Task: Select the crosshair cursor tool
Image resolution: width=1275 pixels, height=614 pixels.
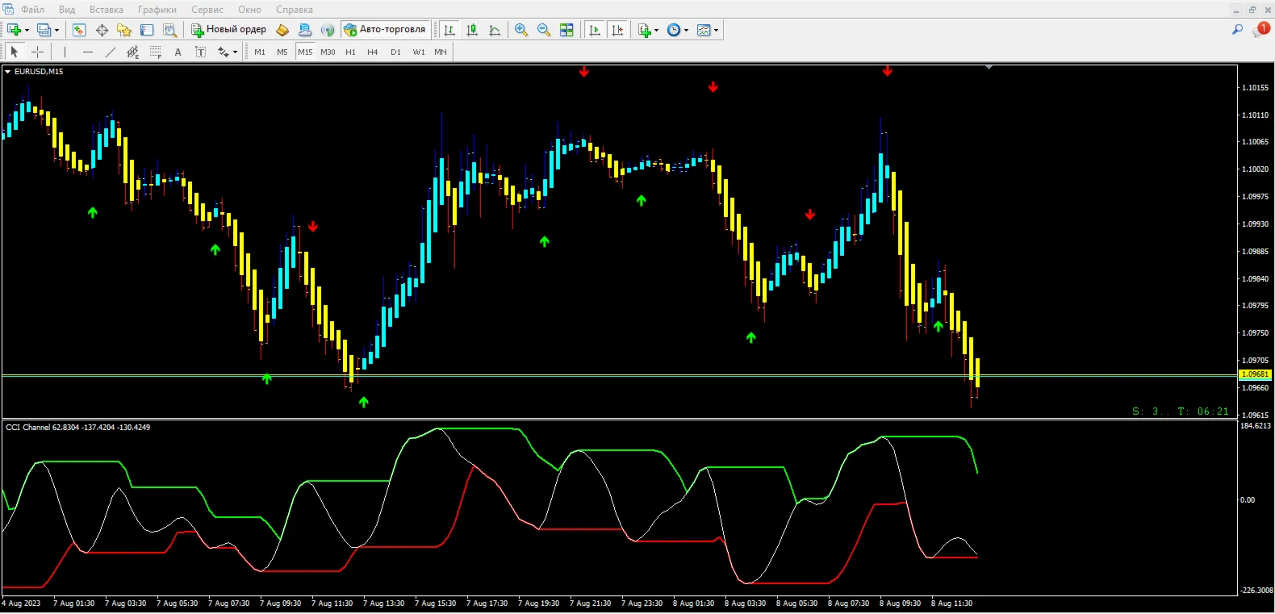Action: [37, 52]
